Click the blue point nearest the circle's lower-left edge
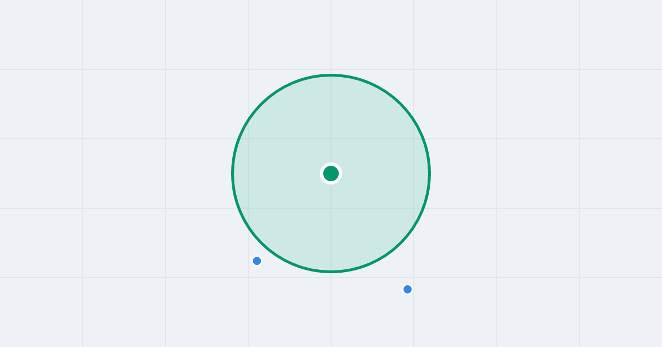The image size is (662, 347). (x=257, y=261)
